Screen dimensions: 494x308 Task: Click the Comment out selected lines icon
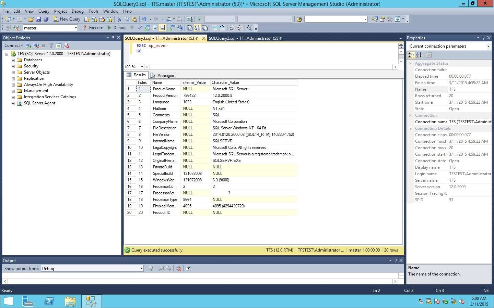[x=214, y=28]
